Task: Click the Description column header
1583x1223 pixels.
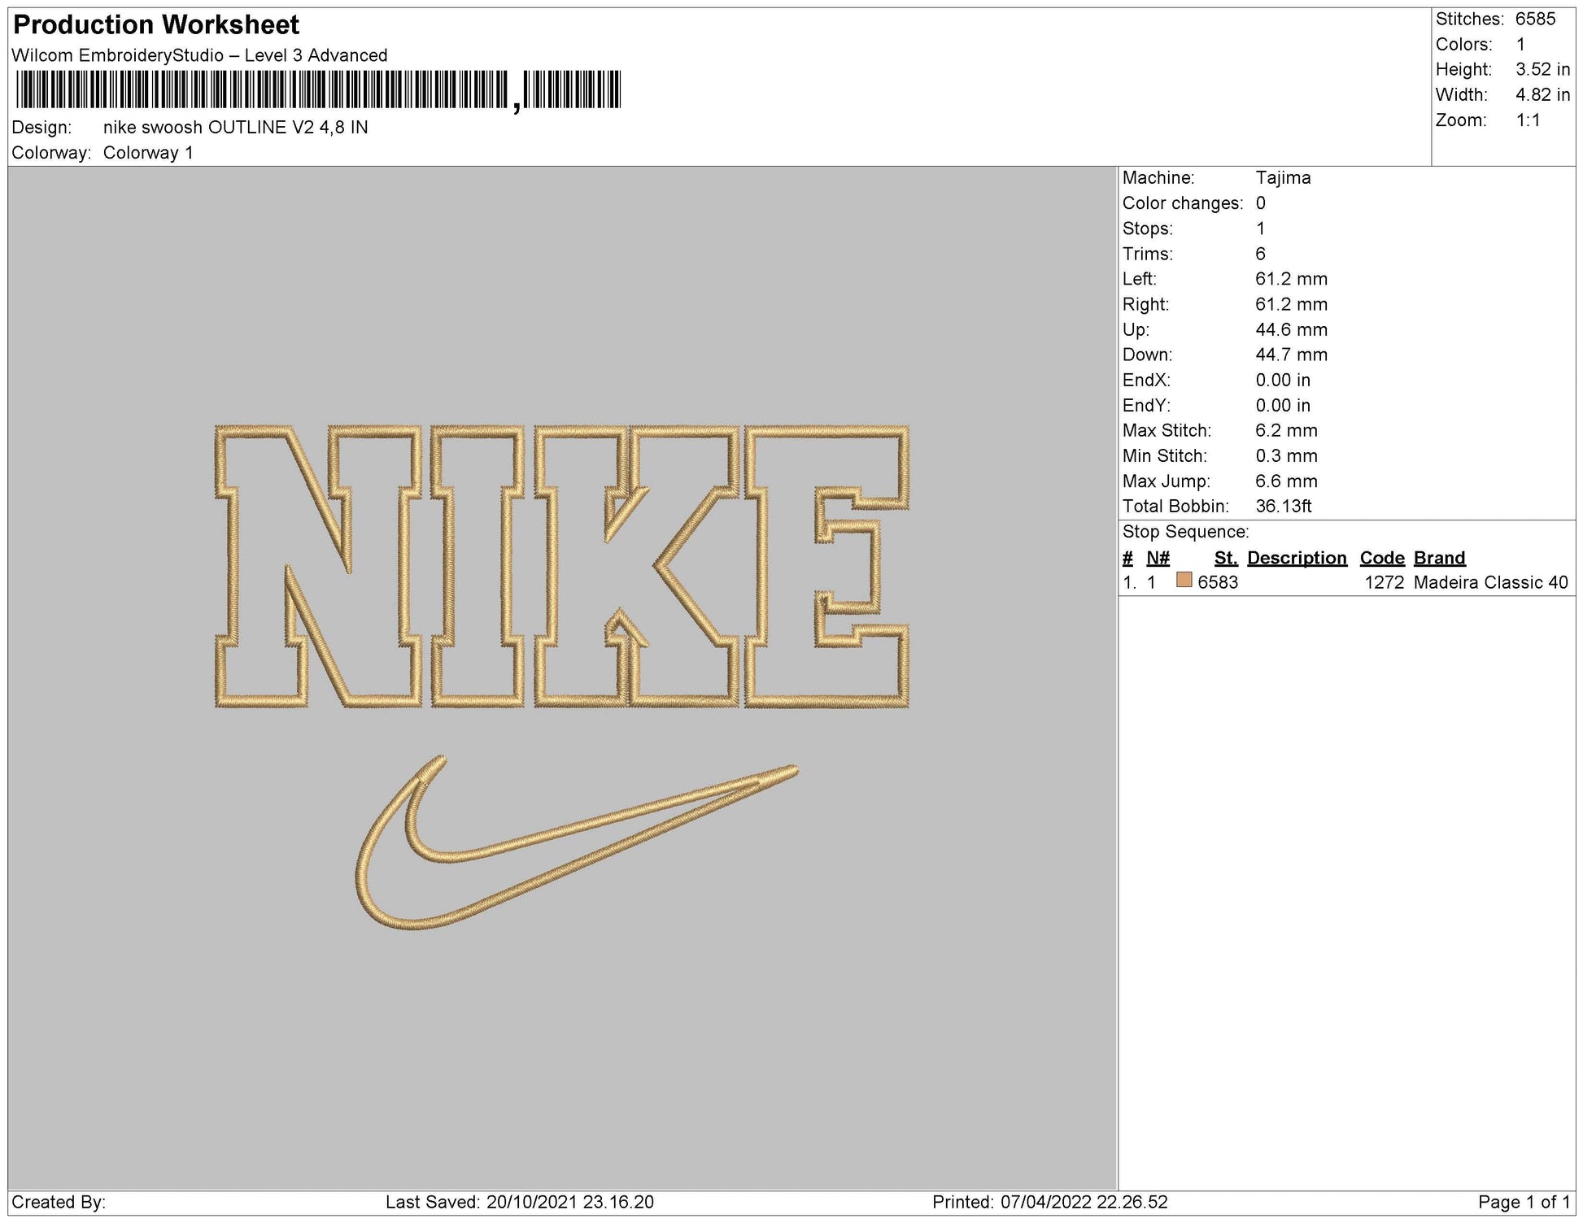Action: pos(1297,558)
